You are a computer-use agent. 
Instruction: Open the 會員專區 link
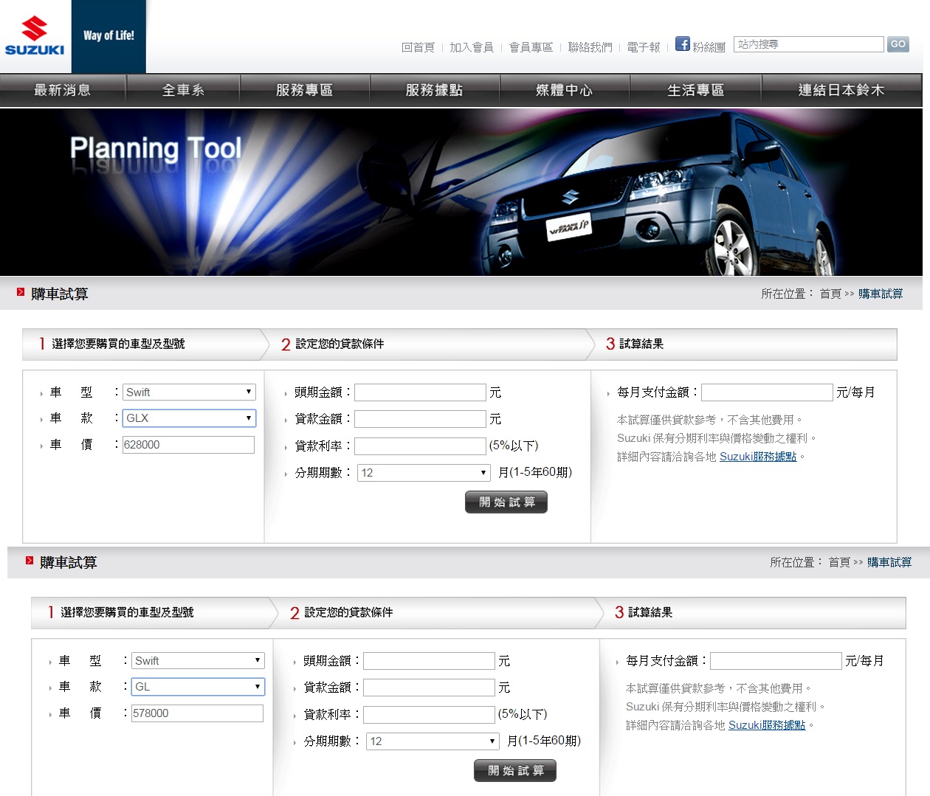(x=531, y=47)
